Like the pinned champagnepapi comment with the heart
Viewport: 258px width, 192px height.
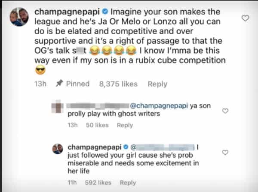coord(245,18)
